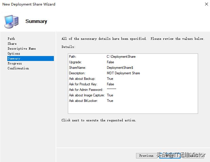Viewport: 210px width, 162px height.
Task: Click the 'Description:' label in details
Action: 77,73
